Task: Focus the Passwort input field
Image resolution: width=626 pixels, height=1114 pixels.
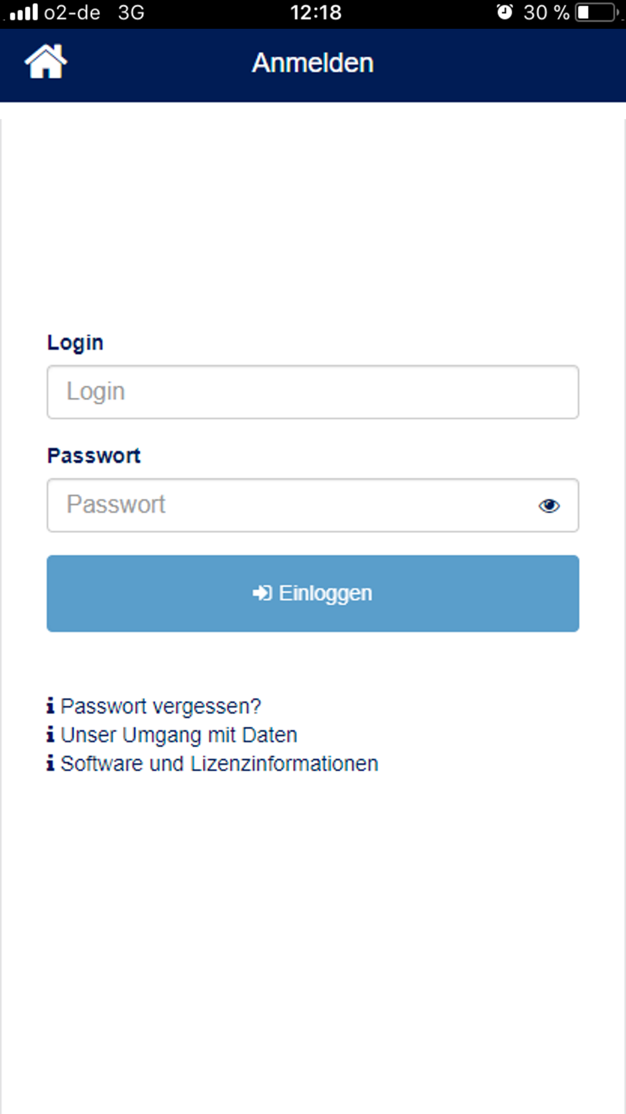Action: 313,506
